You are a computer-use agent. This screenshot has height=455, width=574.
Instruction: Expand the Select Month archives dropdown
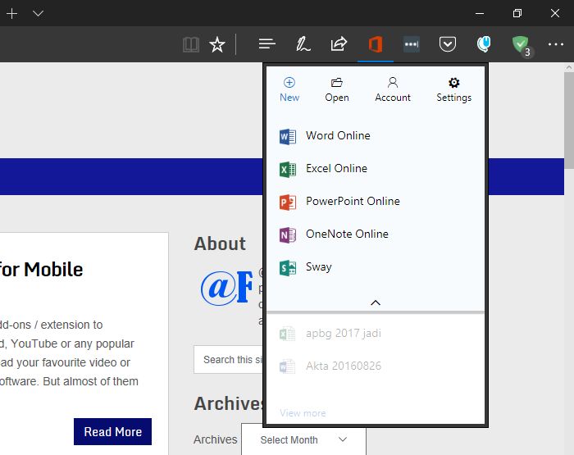(303, 439)
